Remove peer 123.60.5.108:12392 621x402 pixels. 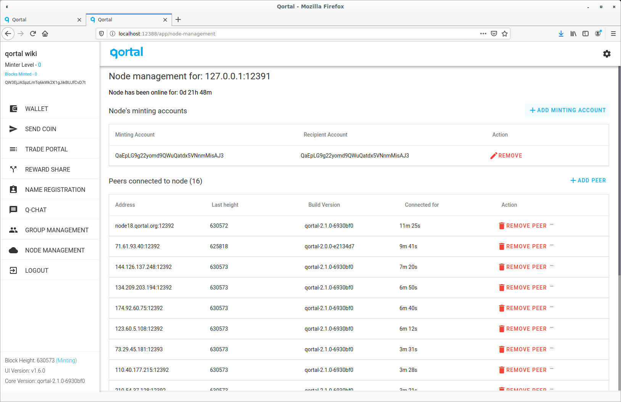[523, 329]
